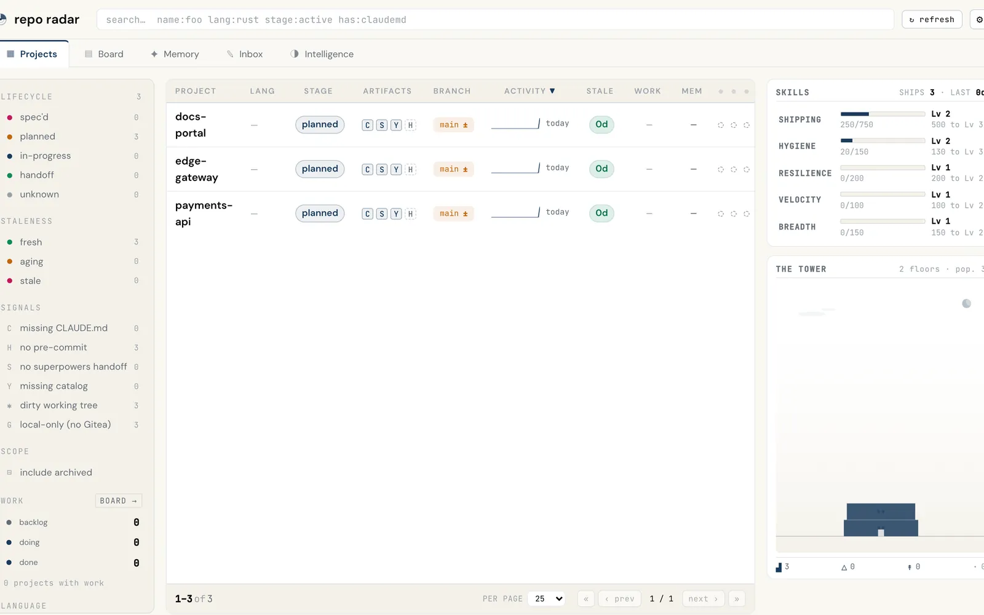Screen dimensions: 984x615
Task: Toggle the stale staleness filter
Action: [x=73, y=281]
